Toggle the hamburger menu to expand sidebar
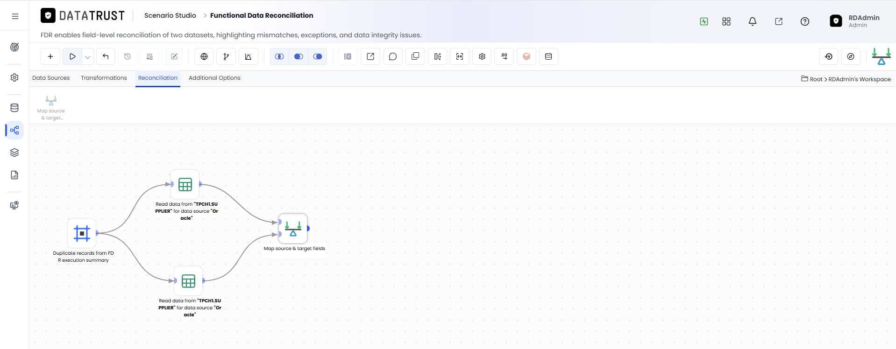This screenshot has height=349, width=896. 15,16
